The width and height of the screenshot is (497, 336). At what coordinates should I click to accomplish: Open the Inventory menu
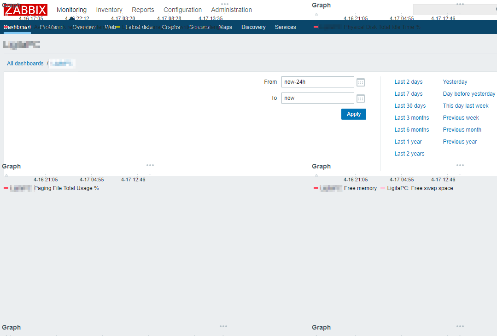pyautogui.click(x=109, y=10)
